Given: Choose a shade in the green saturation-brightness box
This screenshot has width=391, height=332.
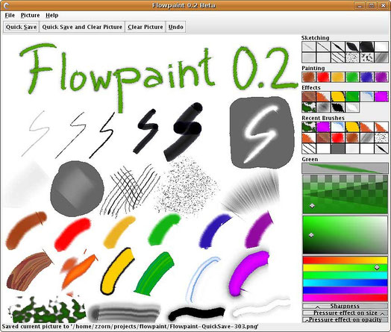Looking at the screenshot, I should [x=345, y=235].
